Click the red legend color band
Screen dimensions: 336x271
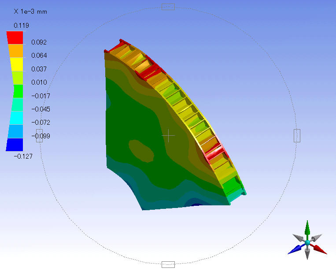pyautogui.click(x=15, y=38)
